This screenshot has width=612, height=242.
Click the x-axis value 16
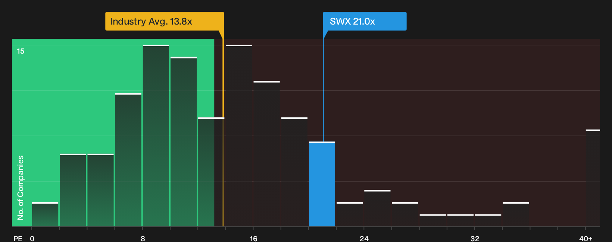(253, 238)
